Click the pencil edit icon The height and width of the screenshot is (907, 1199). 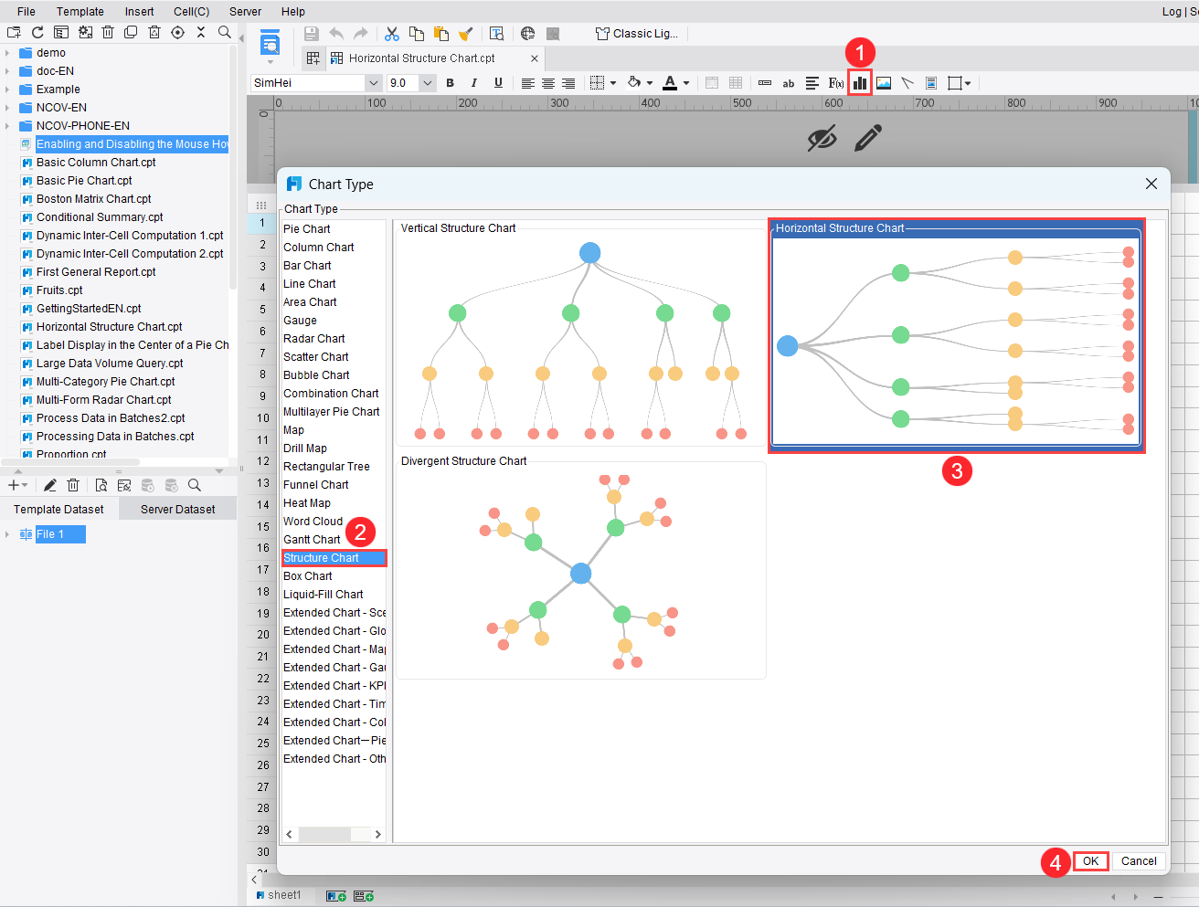pos(868,138)
